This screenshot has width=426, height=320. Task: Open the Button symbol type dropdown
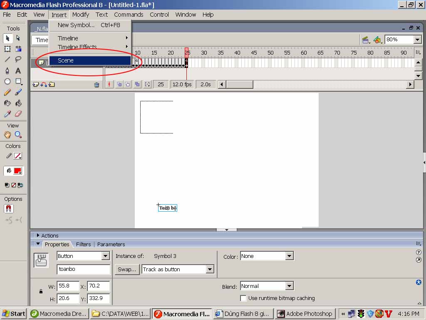[x=105, y=256]
